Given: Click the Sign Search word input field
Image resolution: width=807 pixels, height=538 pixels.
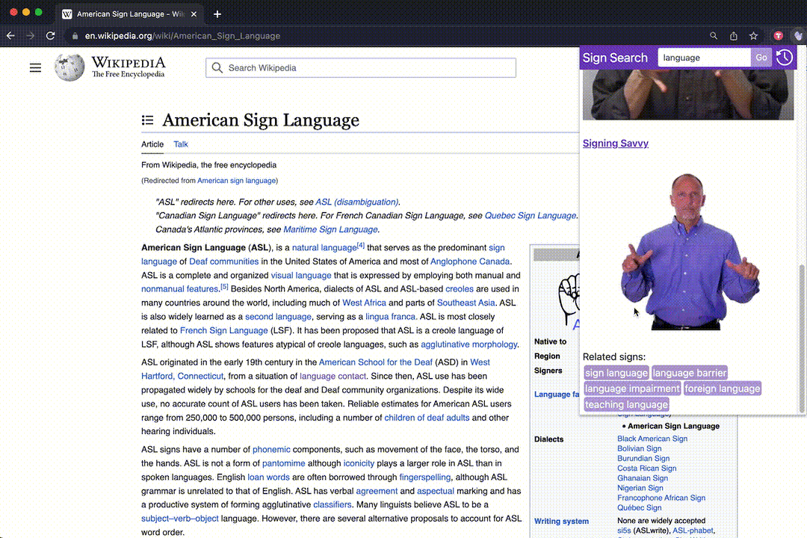Looking at the screenshot, I should [x=704, y=58].
